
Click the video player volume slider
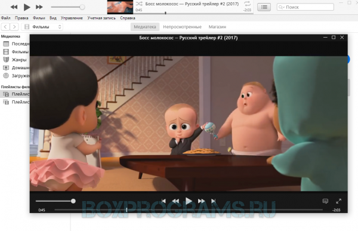coord(55,201)
